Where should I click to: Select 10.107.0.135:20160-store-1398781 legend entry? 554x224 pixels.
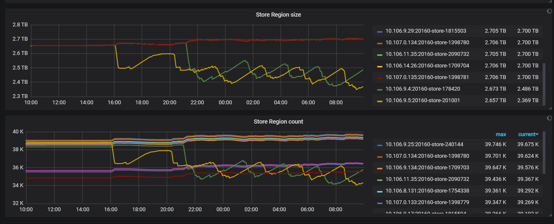pyautogui.click(x=427, y=77)
